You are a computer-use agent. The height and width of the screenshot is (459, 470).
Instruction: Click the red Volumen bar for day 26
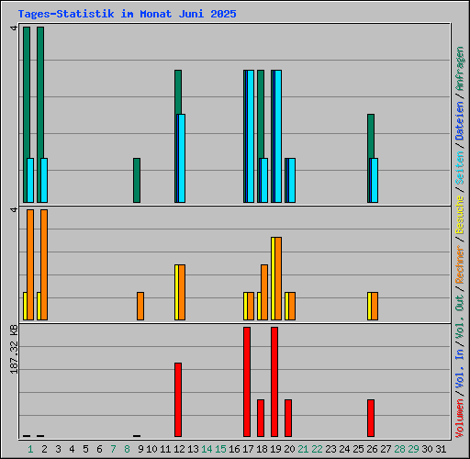pyautogui.click(x=371, y=418)
